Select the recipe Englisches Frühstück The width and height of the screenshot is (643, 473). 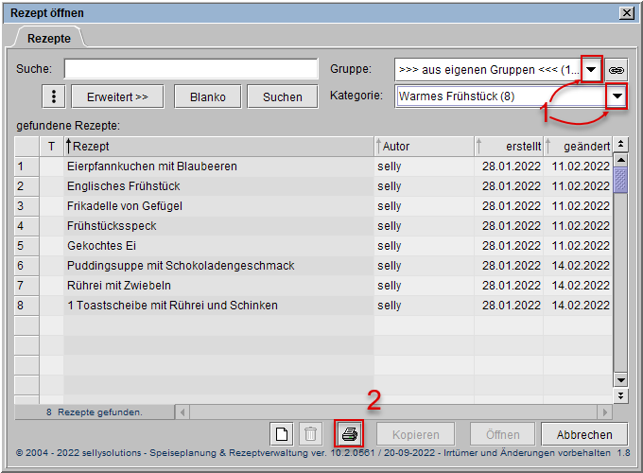(x=217, y=186)
